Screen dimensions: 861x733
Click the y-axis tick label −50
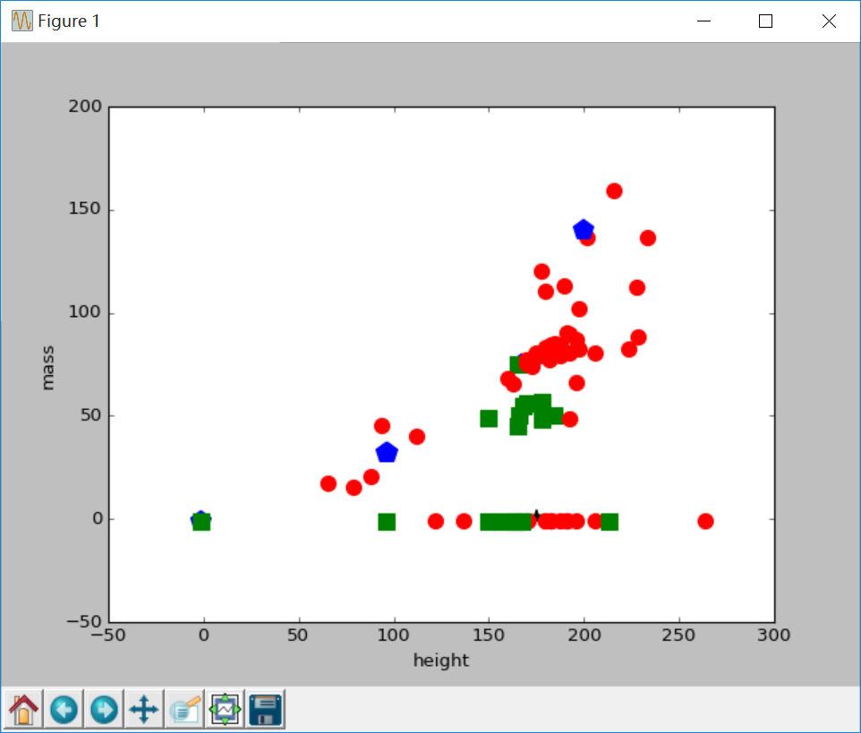click(x=84, y=621)
